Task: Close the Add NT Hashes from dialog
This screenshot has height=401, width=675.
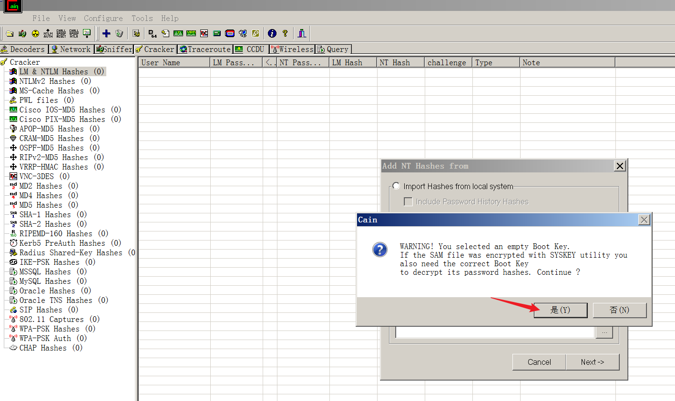Action: pos(620,166)
